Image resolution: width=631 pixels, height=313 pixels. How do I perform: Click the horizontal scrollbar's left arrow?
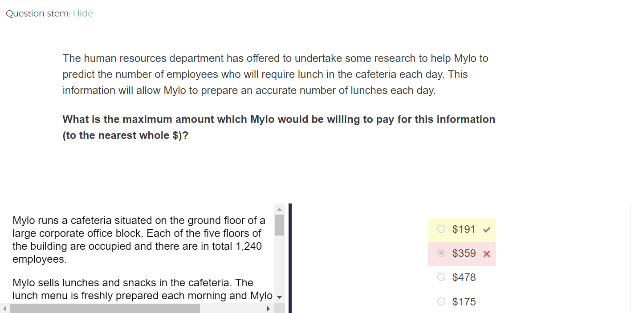coord(5,309)
